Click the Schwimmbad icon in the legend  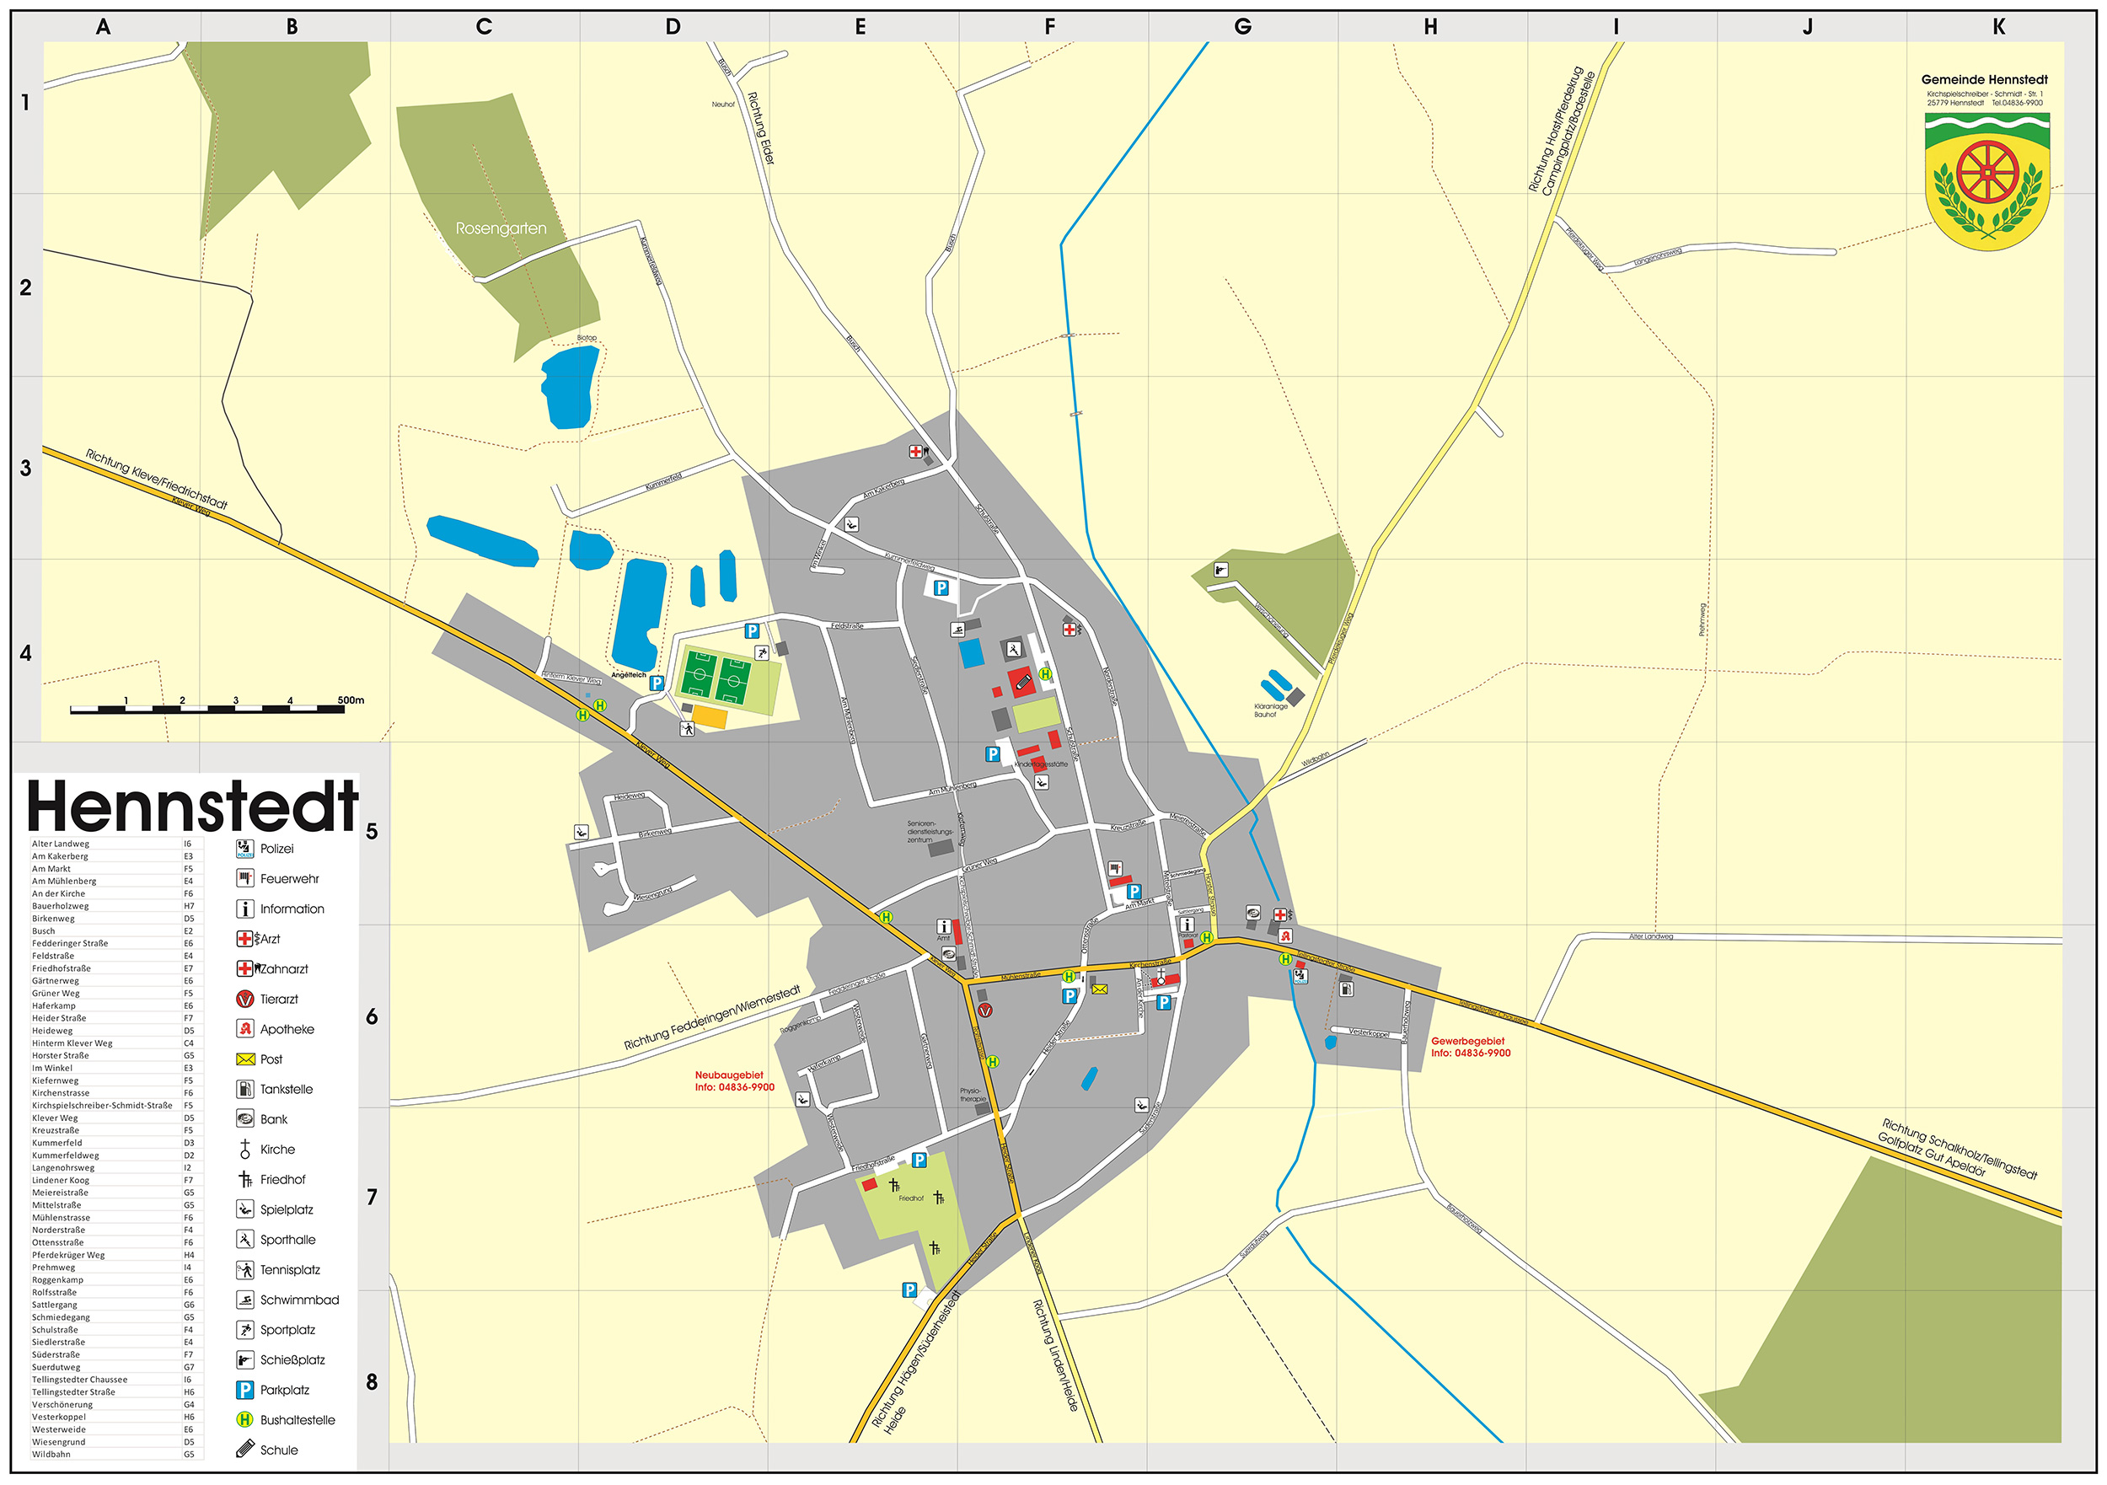click(x=244, y=1300)
